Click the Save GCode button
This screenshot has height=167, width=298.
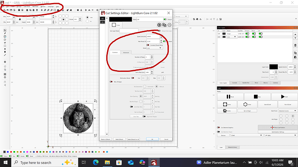(x=267, y=105)
